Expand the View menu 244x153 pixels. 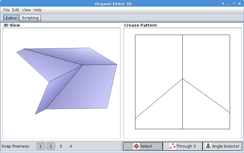coord(26,10)
